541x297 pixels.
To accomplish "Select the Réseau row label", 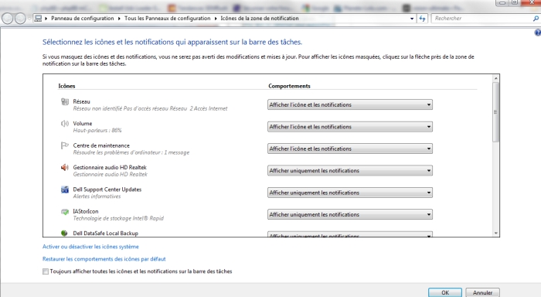I will (81, 101).
